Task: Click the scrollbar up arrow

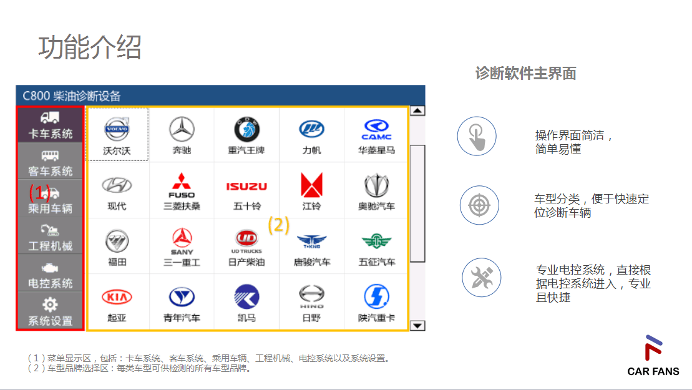Action: 417,110
